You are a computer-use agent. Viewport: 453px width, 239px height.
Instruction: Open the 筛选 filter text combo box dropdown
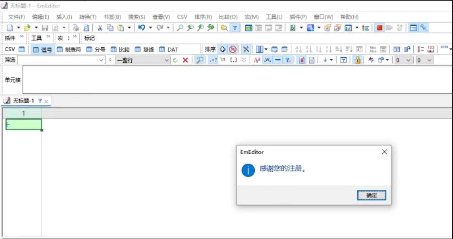[x=102, y=60]
